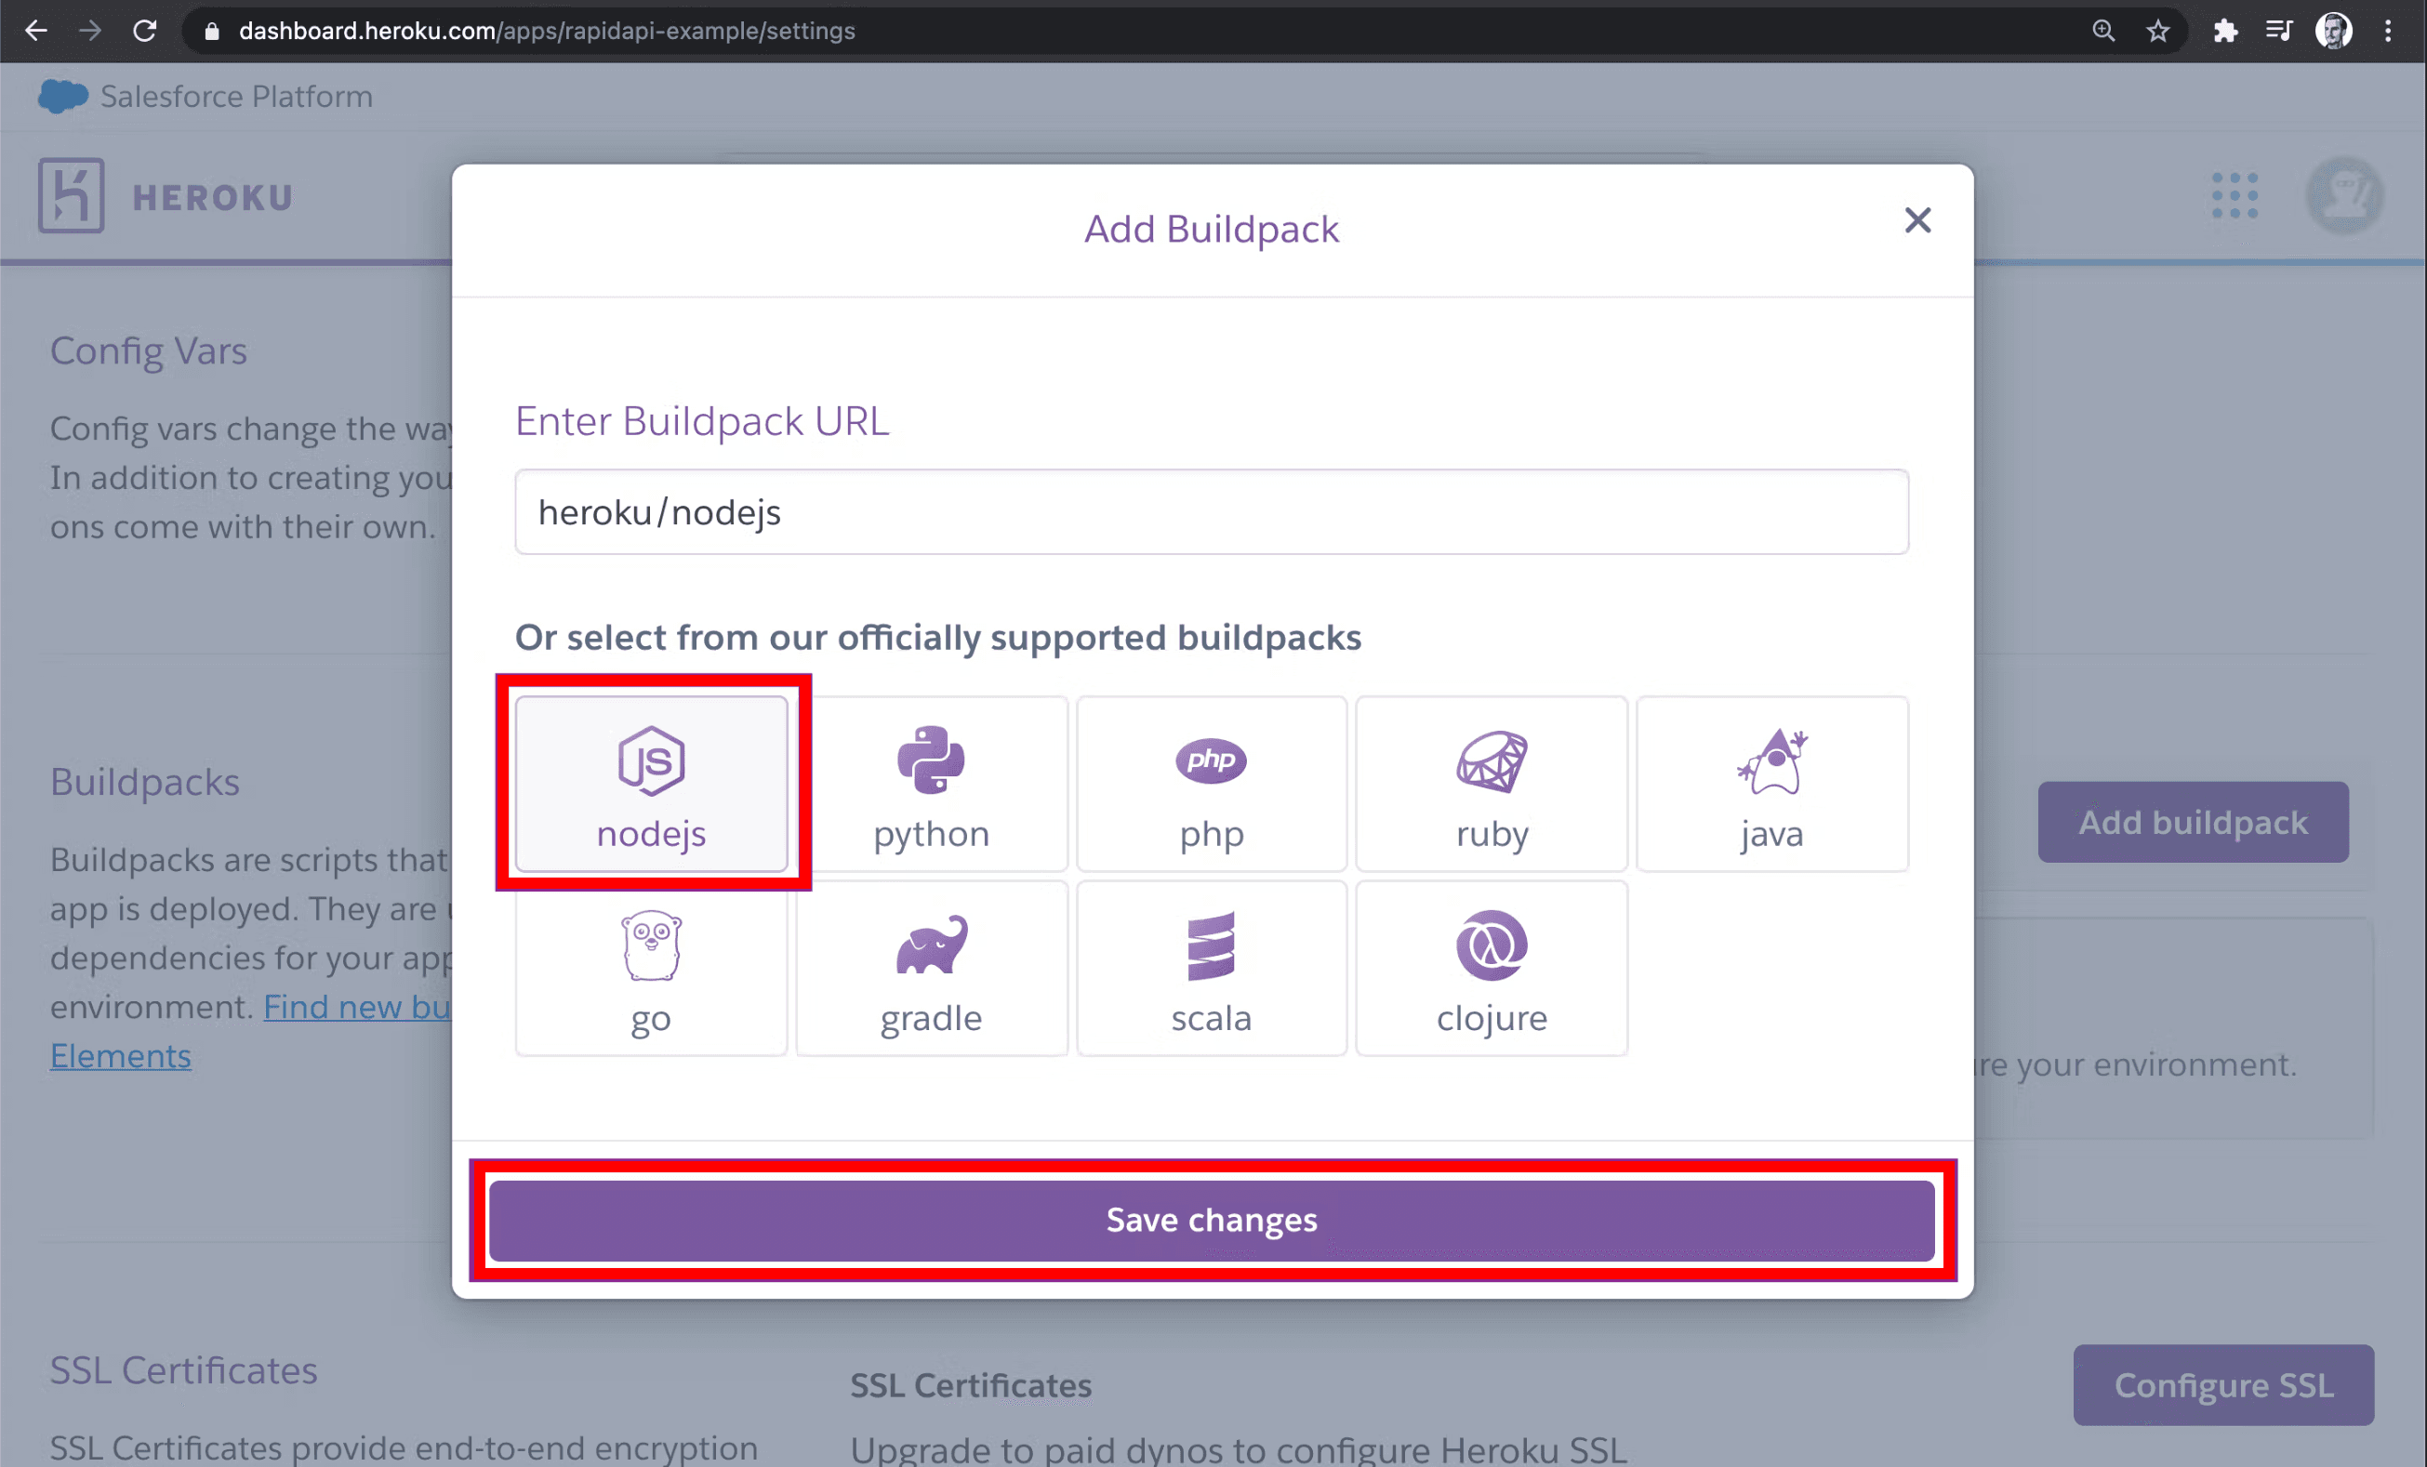This screenshot has width=2427, height=1467.
Task: Select the gradle buildpack tile
Action: pos(931,968)
